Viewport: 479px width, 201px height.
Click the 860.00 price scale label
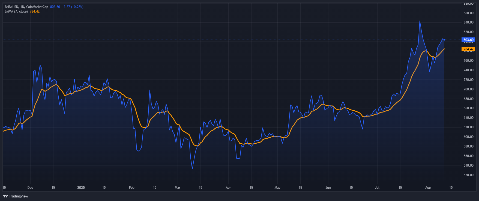pyautogui.click(x=468, y=13)
